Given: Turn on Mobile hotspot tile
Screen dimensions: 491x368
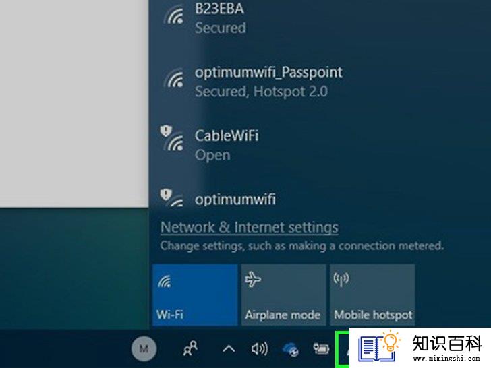Looking at the screenshot, I should (x=372, y=295).
